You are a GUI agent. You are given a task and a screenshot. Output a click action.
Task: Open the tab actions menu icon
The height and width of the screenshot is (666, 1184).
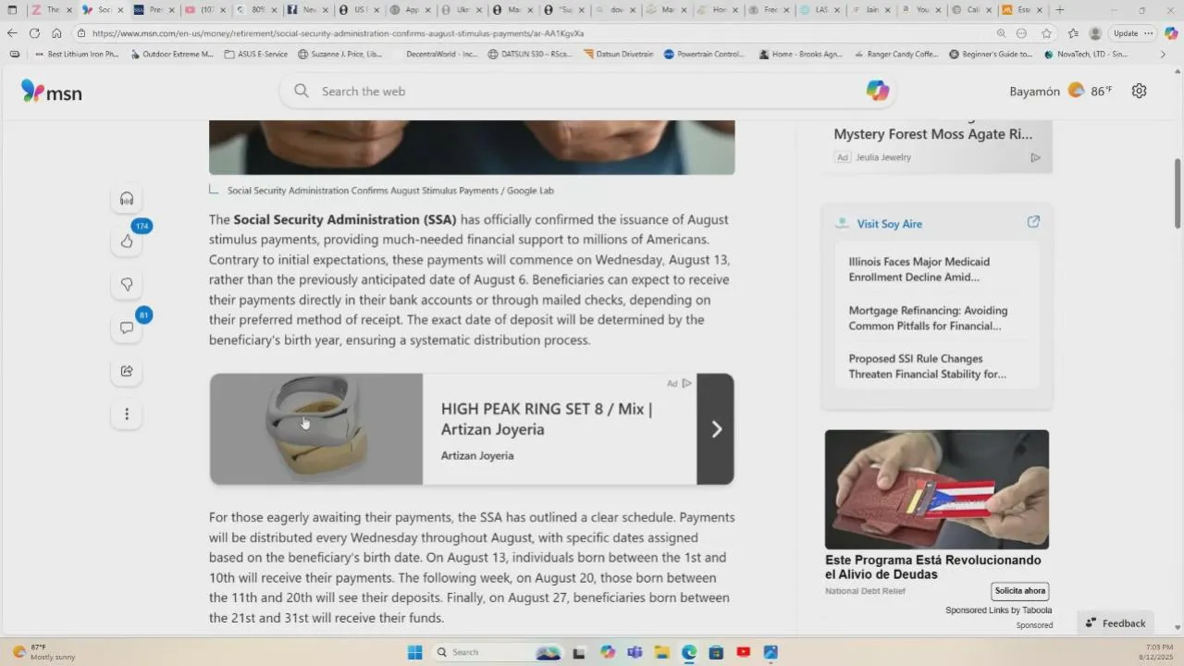(12, 10)
